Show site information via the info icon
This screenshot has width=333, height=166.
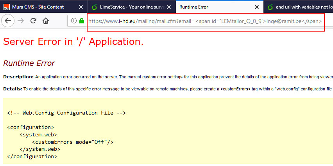pyautogui.click(x=74, y=21)
